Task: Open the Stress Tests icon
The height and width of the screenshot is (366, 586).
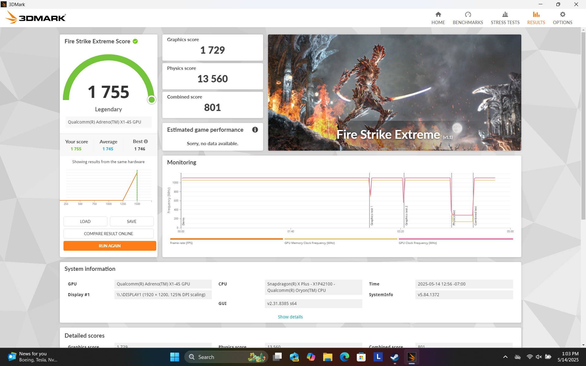Action: click(x=505, y=15)
